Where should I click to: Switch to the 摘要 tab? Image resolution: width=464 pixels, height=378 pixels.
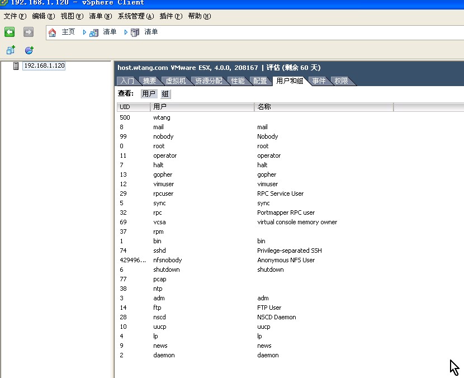pyautogui.click(x=149, y=81)
